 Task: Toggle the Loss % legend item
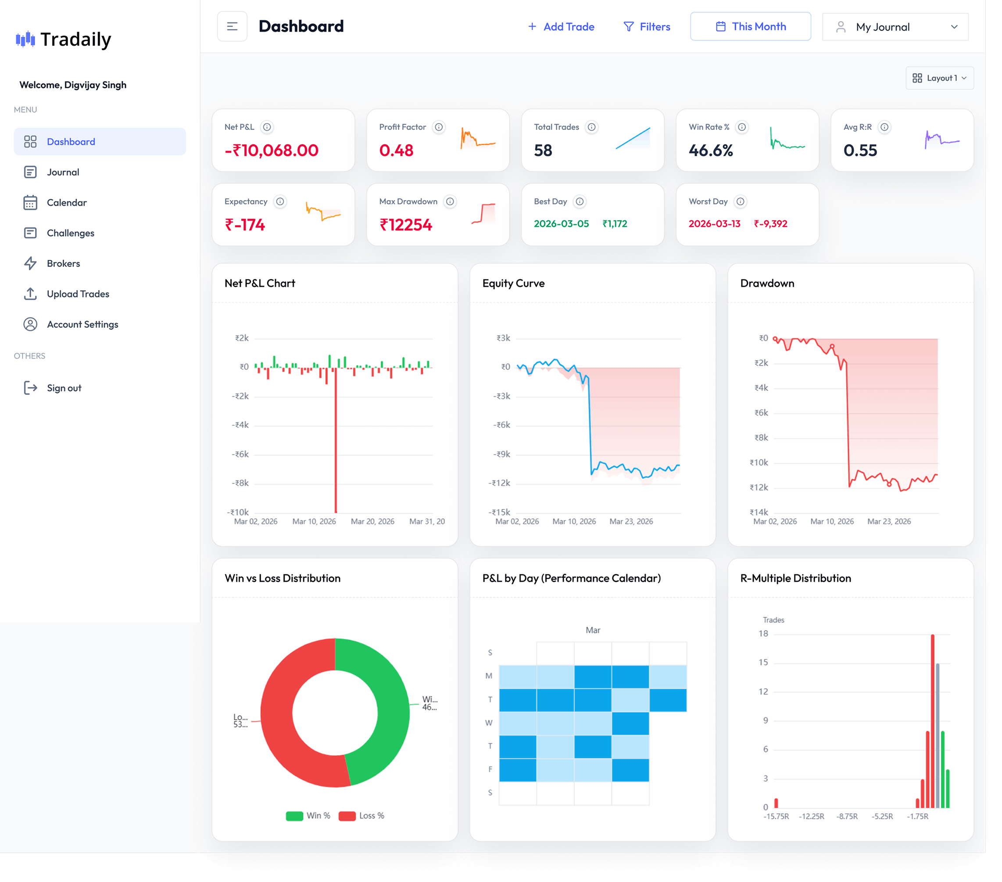(361, 816)
